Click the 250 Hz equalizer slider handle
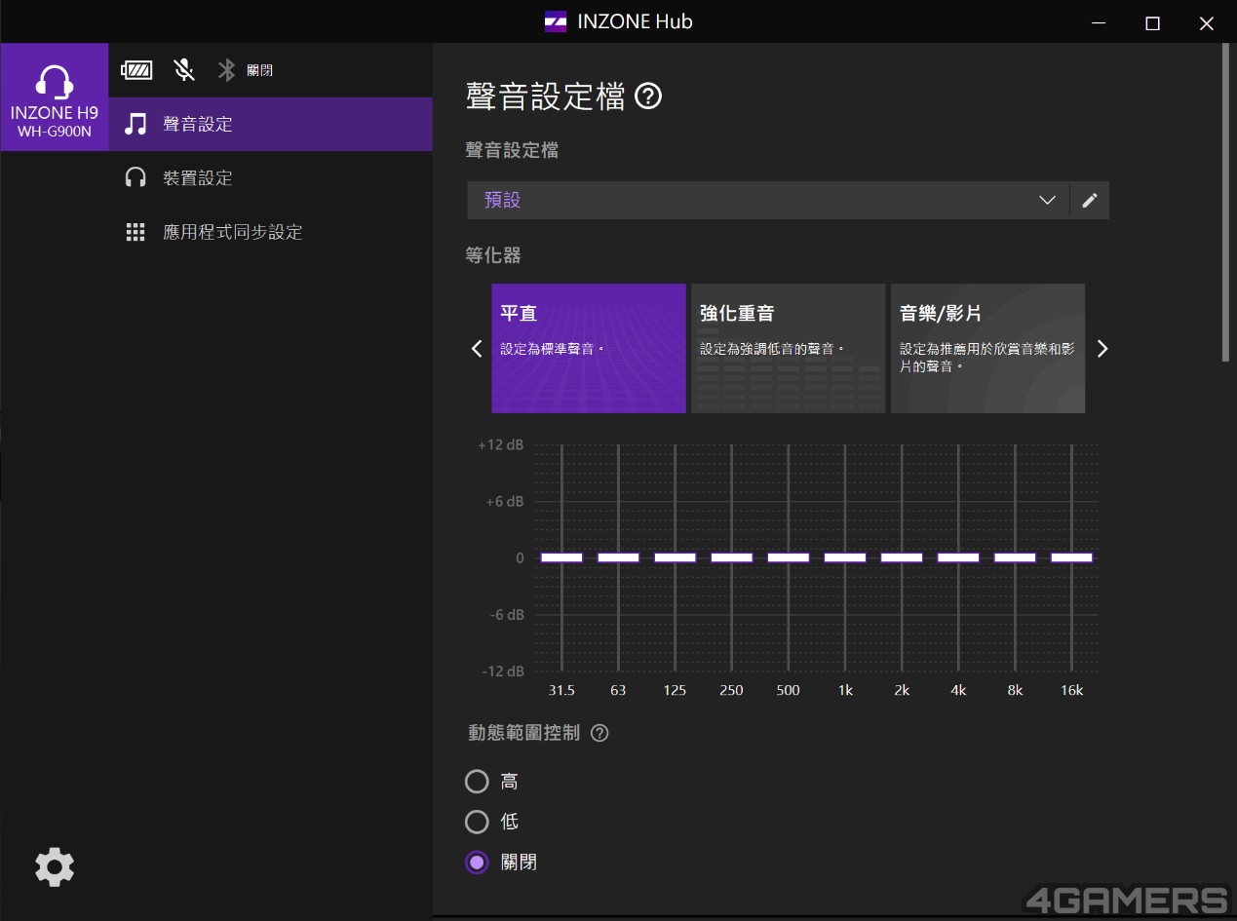 coord(731,557)
